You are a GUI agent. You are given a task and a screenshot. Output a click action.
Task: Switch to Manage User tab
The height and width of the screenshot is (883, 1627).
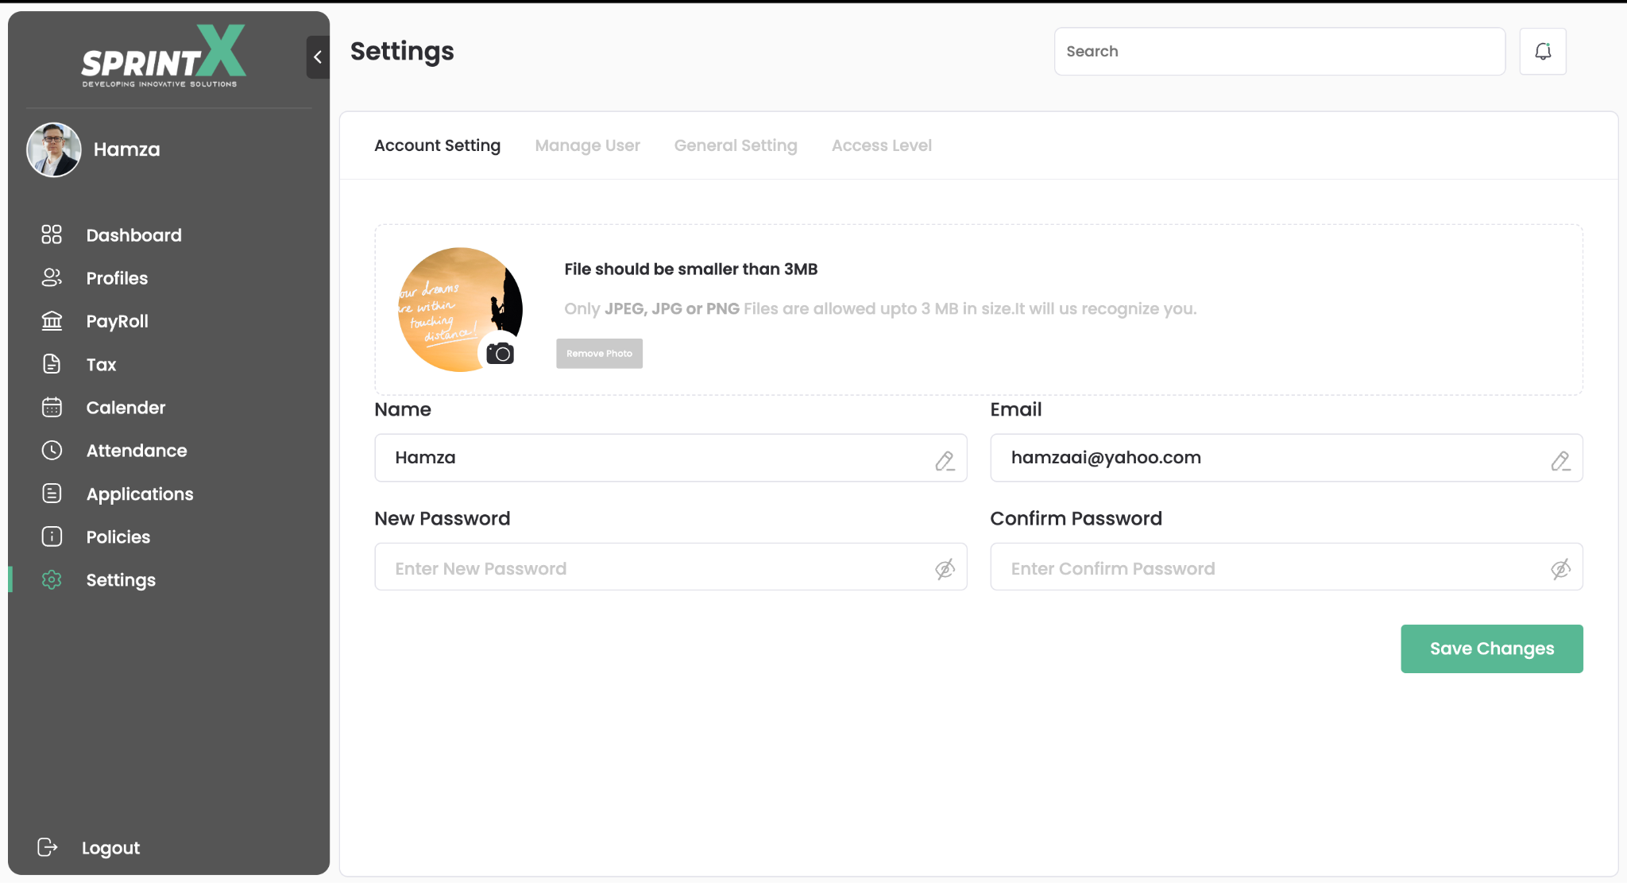point(587,145)
